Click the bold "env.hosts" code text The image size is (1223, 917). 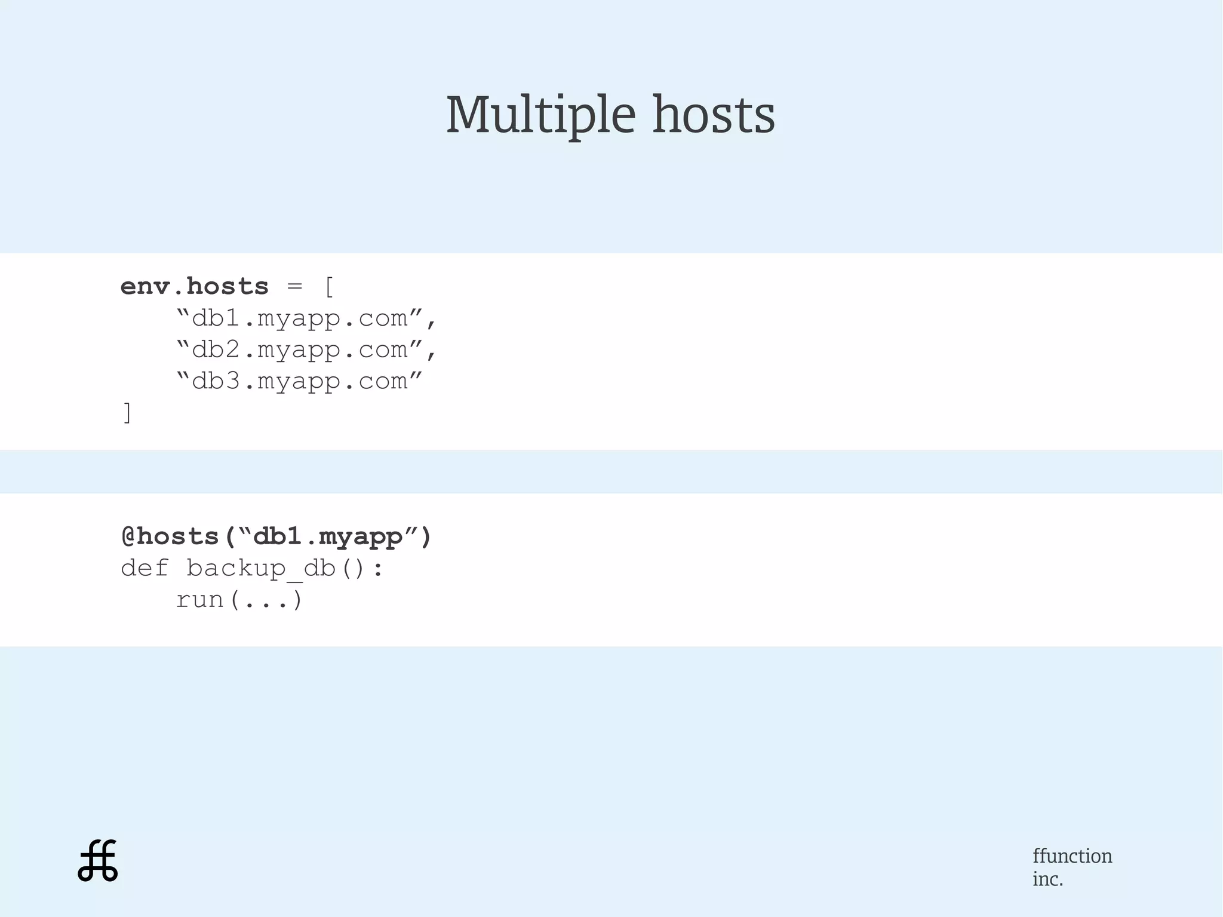click(195, 287)
